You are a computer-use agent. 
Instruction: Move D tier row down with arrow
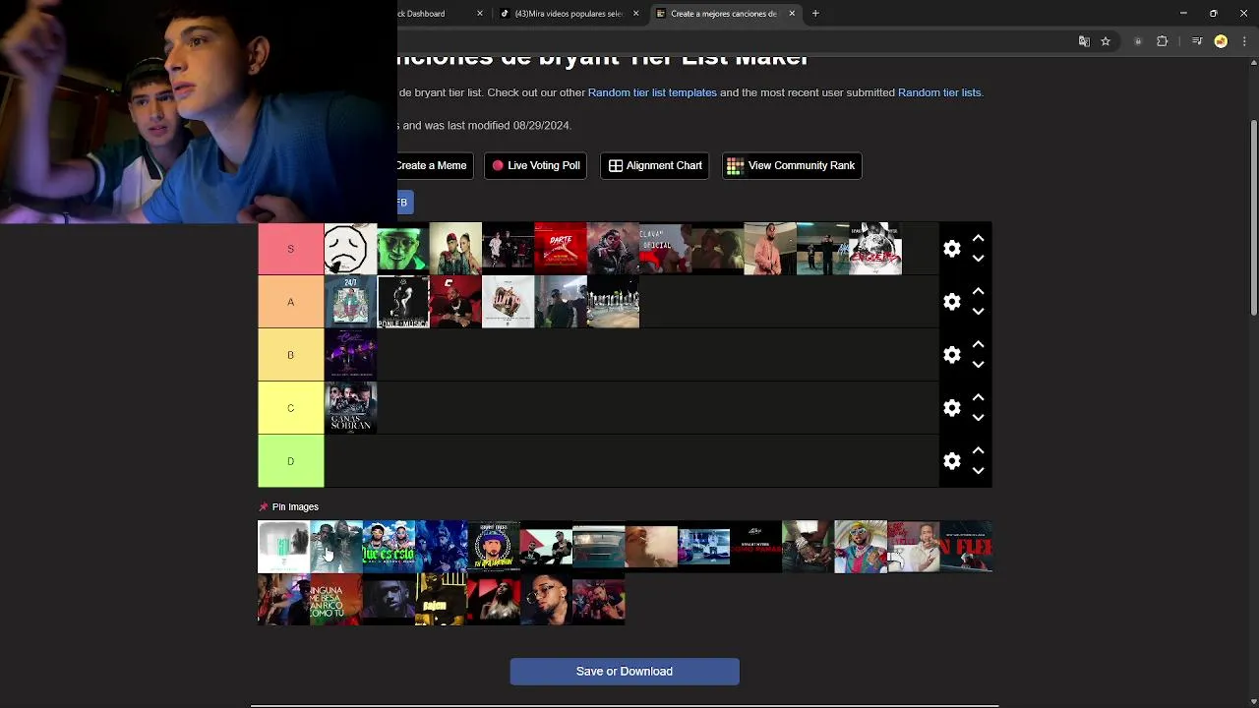point(978,471)
